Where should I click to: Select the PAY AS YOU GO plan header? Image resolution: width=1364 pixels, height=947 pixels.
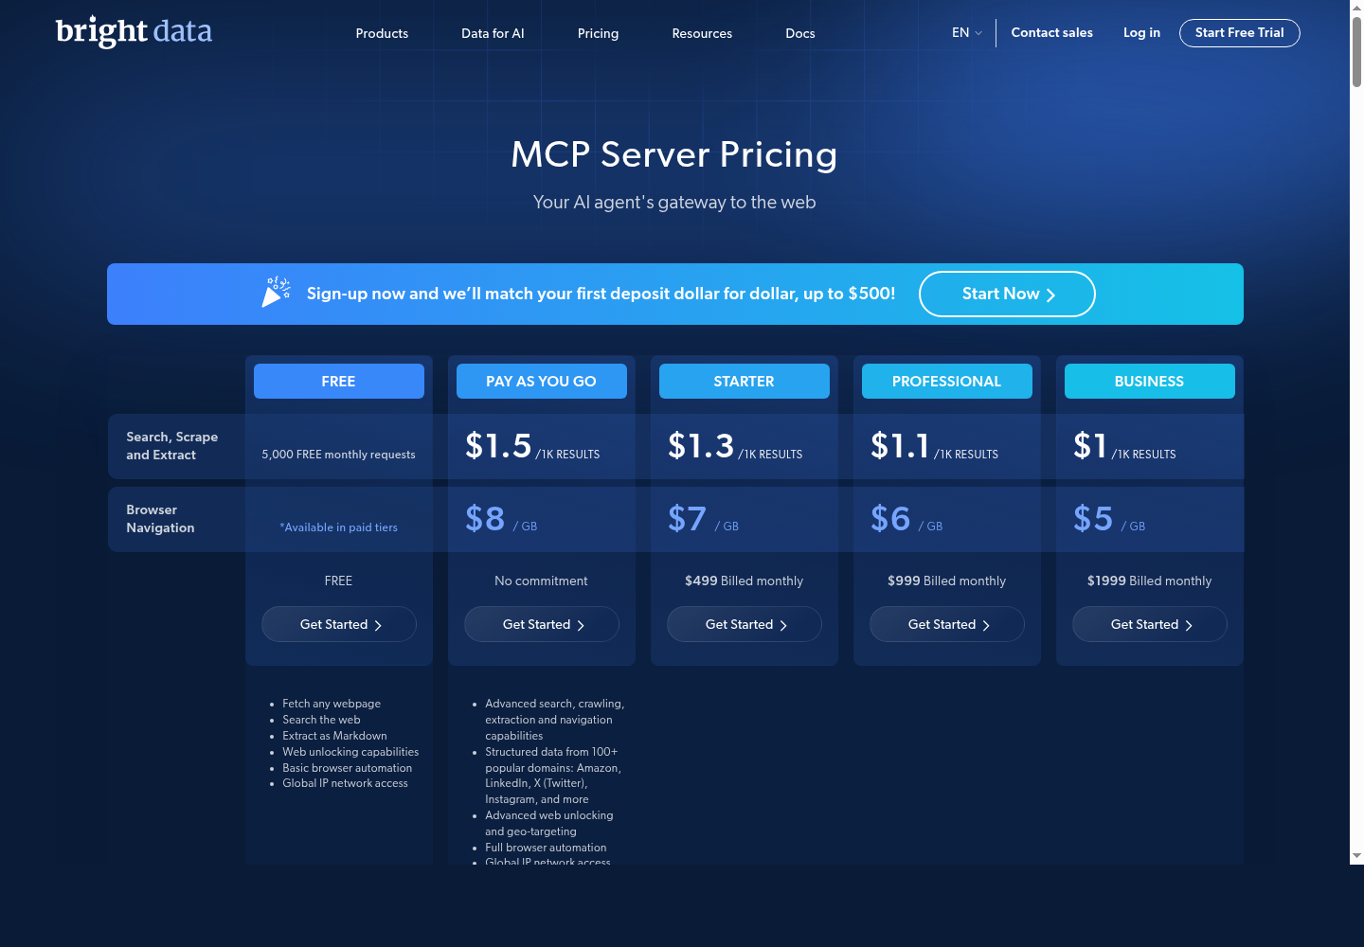(542, 381)
